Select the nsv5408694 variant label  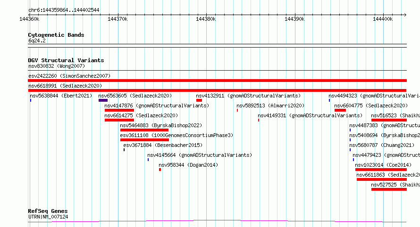pyautogui.click(x=385, y=135)
